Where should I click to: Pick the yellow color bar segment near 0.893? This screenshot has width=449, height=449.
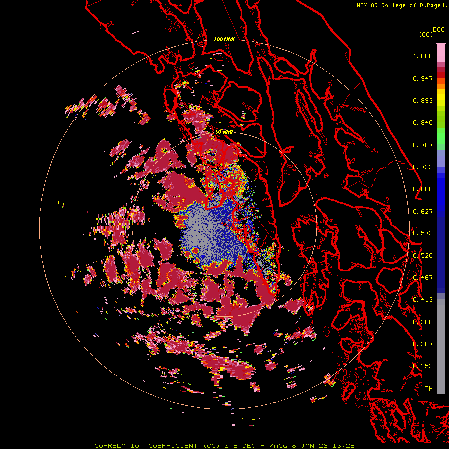tap(441, 98)
